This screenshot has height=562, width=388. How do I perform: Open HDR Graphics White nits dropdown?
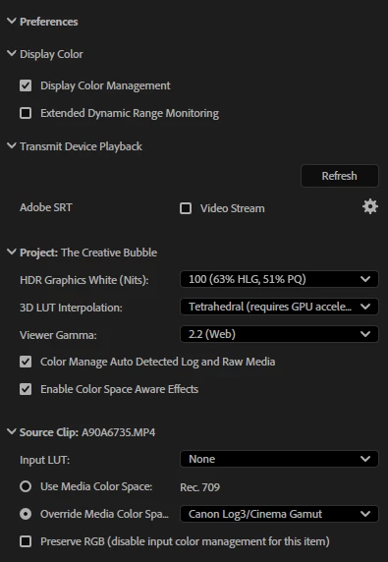(x=279, y=279)
